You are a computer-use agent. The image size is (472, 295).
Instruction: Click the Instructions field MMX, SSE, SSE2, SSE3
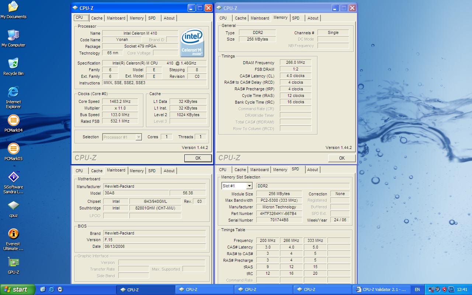click(x=154, y=83)
